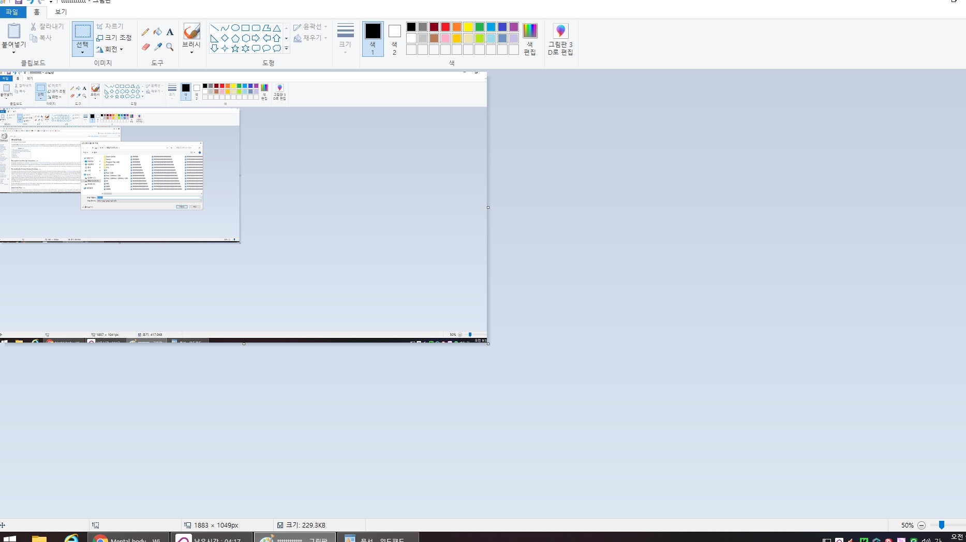This screenshot has height=542, width=966.
Task: Switch to the View tab
Action: (61, 12)
